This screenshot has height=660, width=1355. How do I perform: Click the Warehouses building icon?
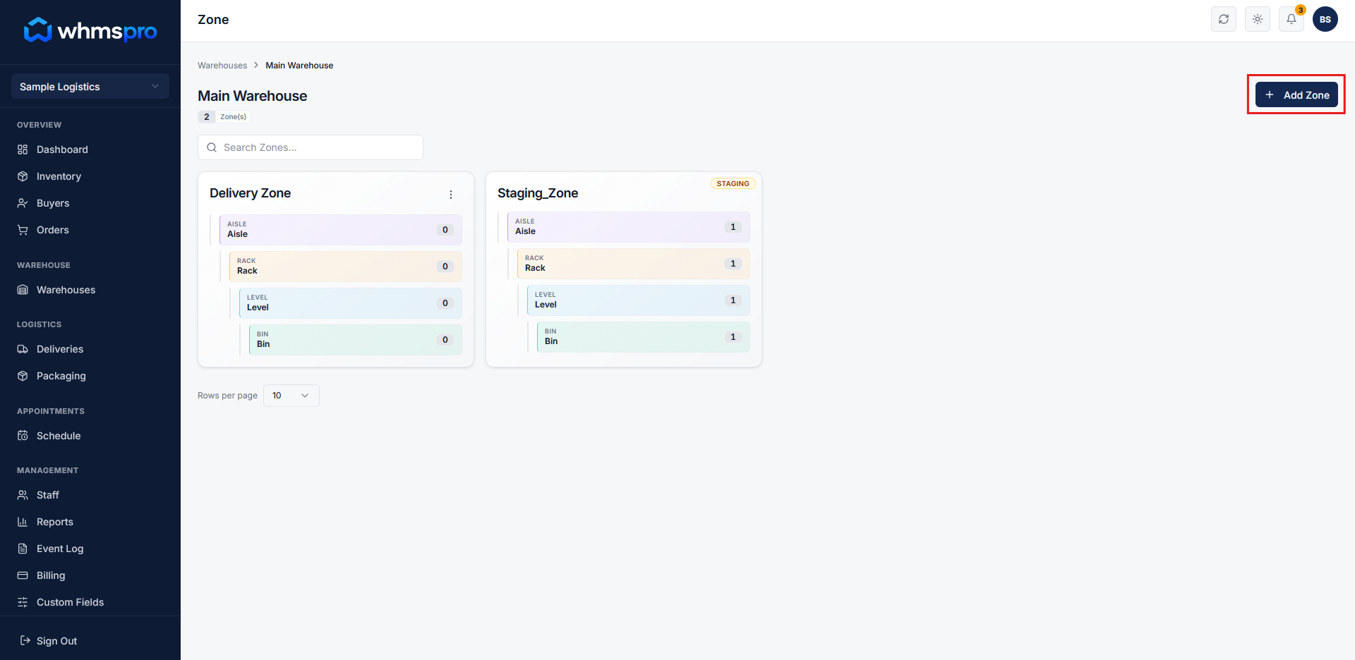click(23, 290)
